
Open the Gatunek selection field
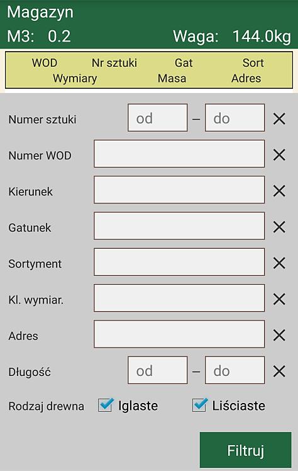pos(179,226)
